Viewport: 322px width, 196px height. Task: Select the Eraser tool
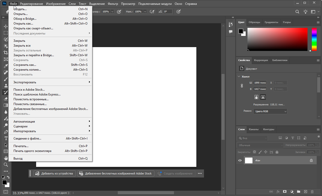(x=6, y=99)
